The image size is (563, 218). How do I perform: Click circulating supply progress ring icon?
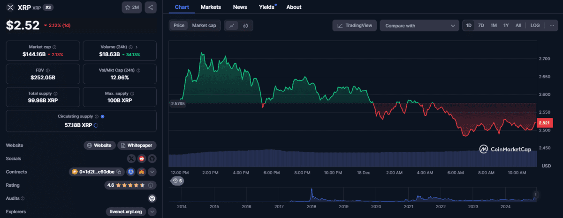click(96, 125)
